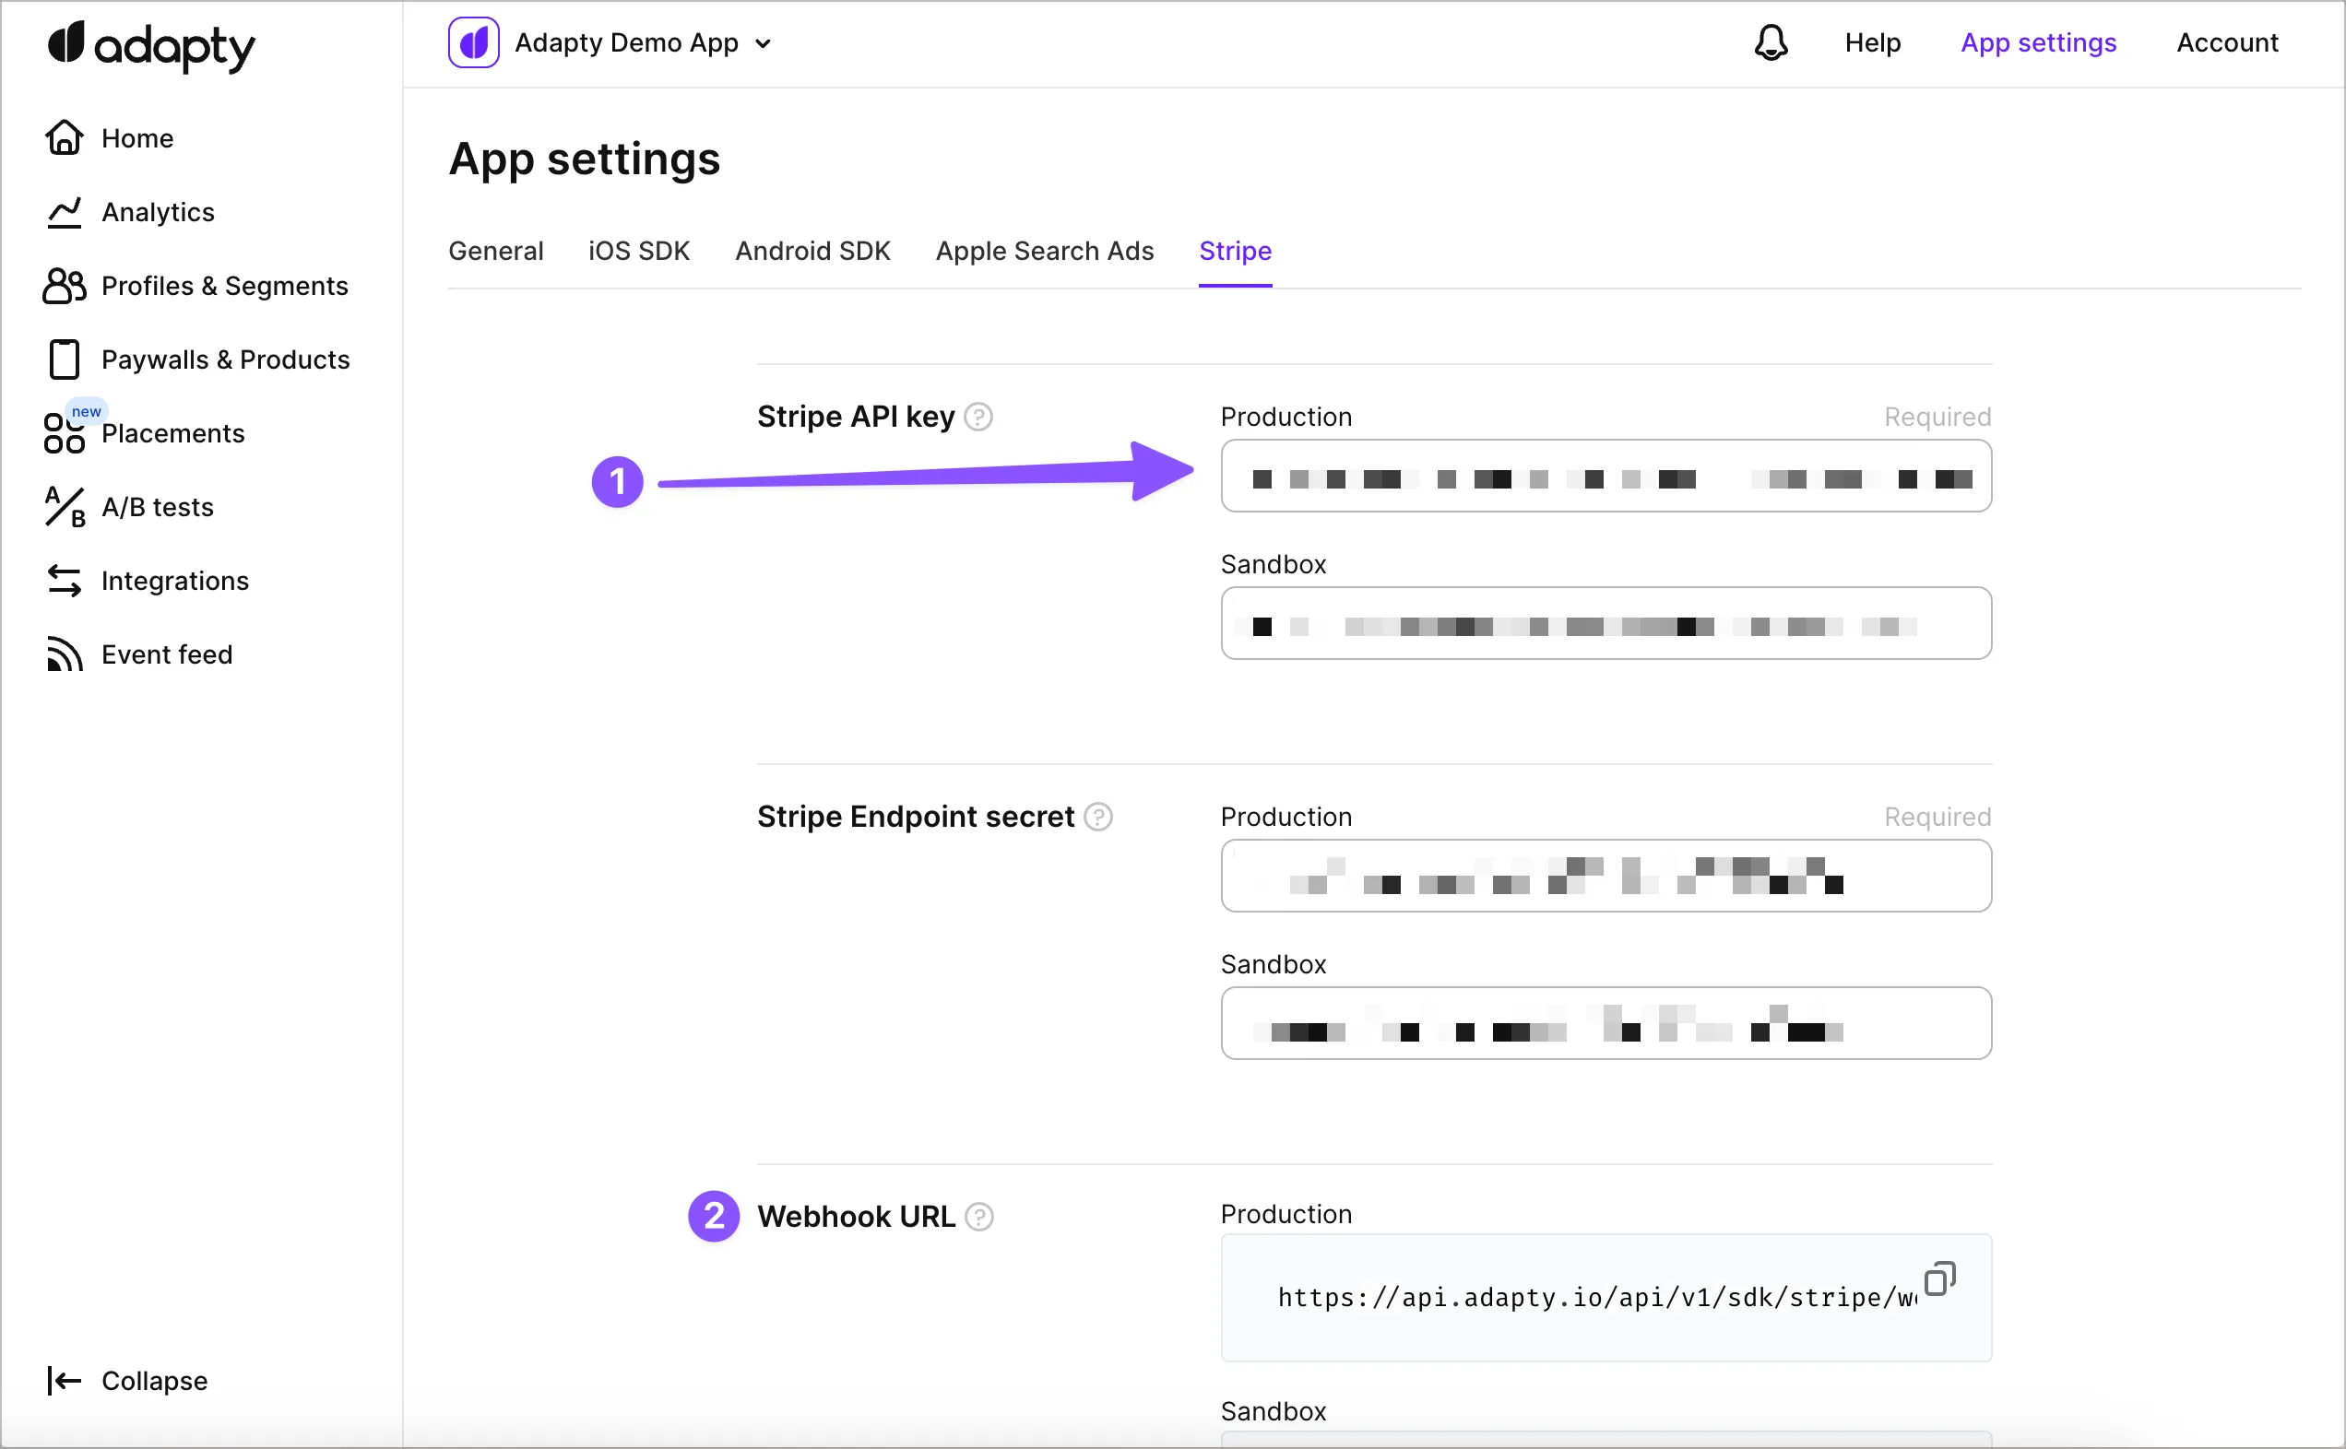Open the Account menu
2346x1449 pixels.
(2226, 43)
